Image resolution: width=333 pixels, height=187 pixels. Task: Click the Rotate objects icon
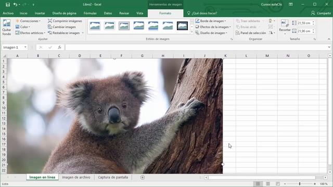tap(272, 33)
